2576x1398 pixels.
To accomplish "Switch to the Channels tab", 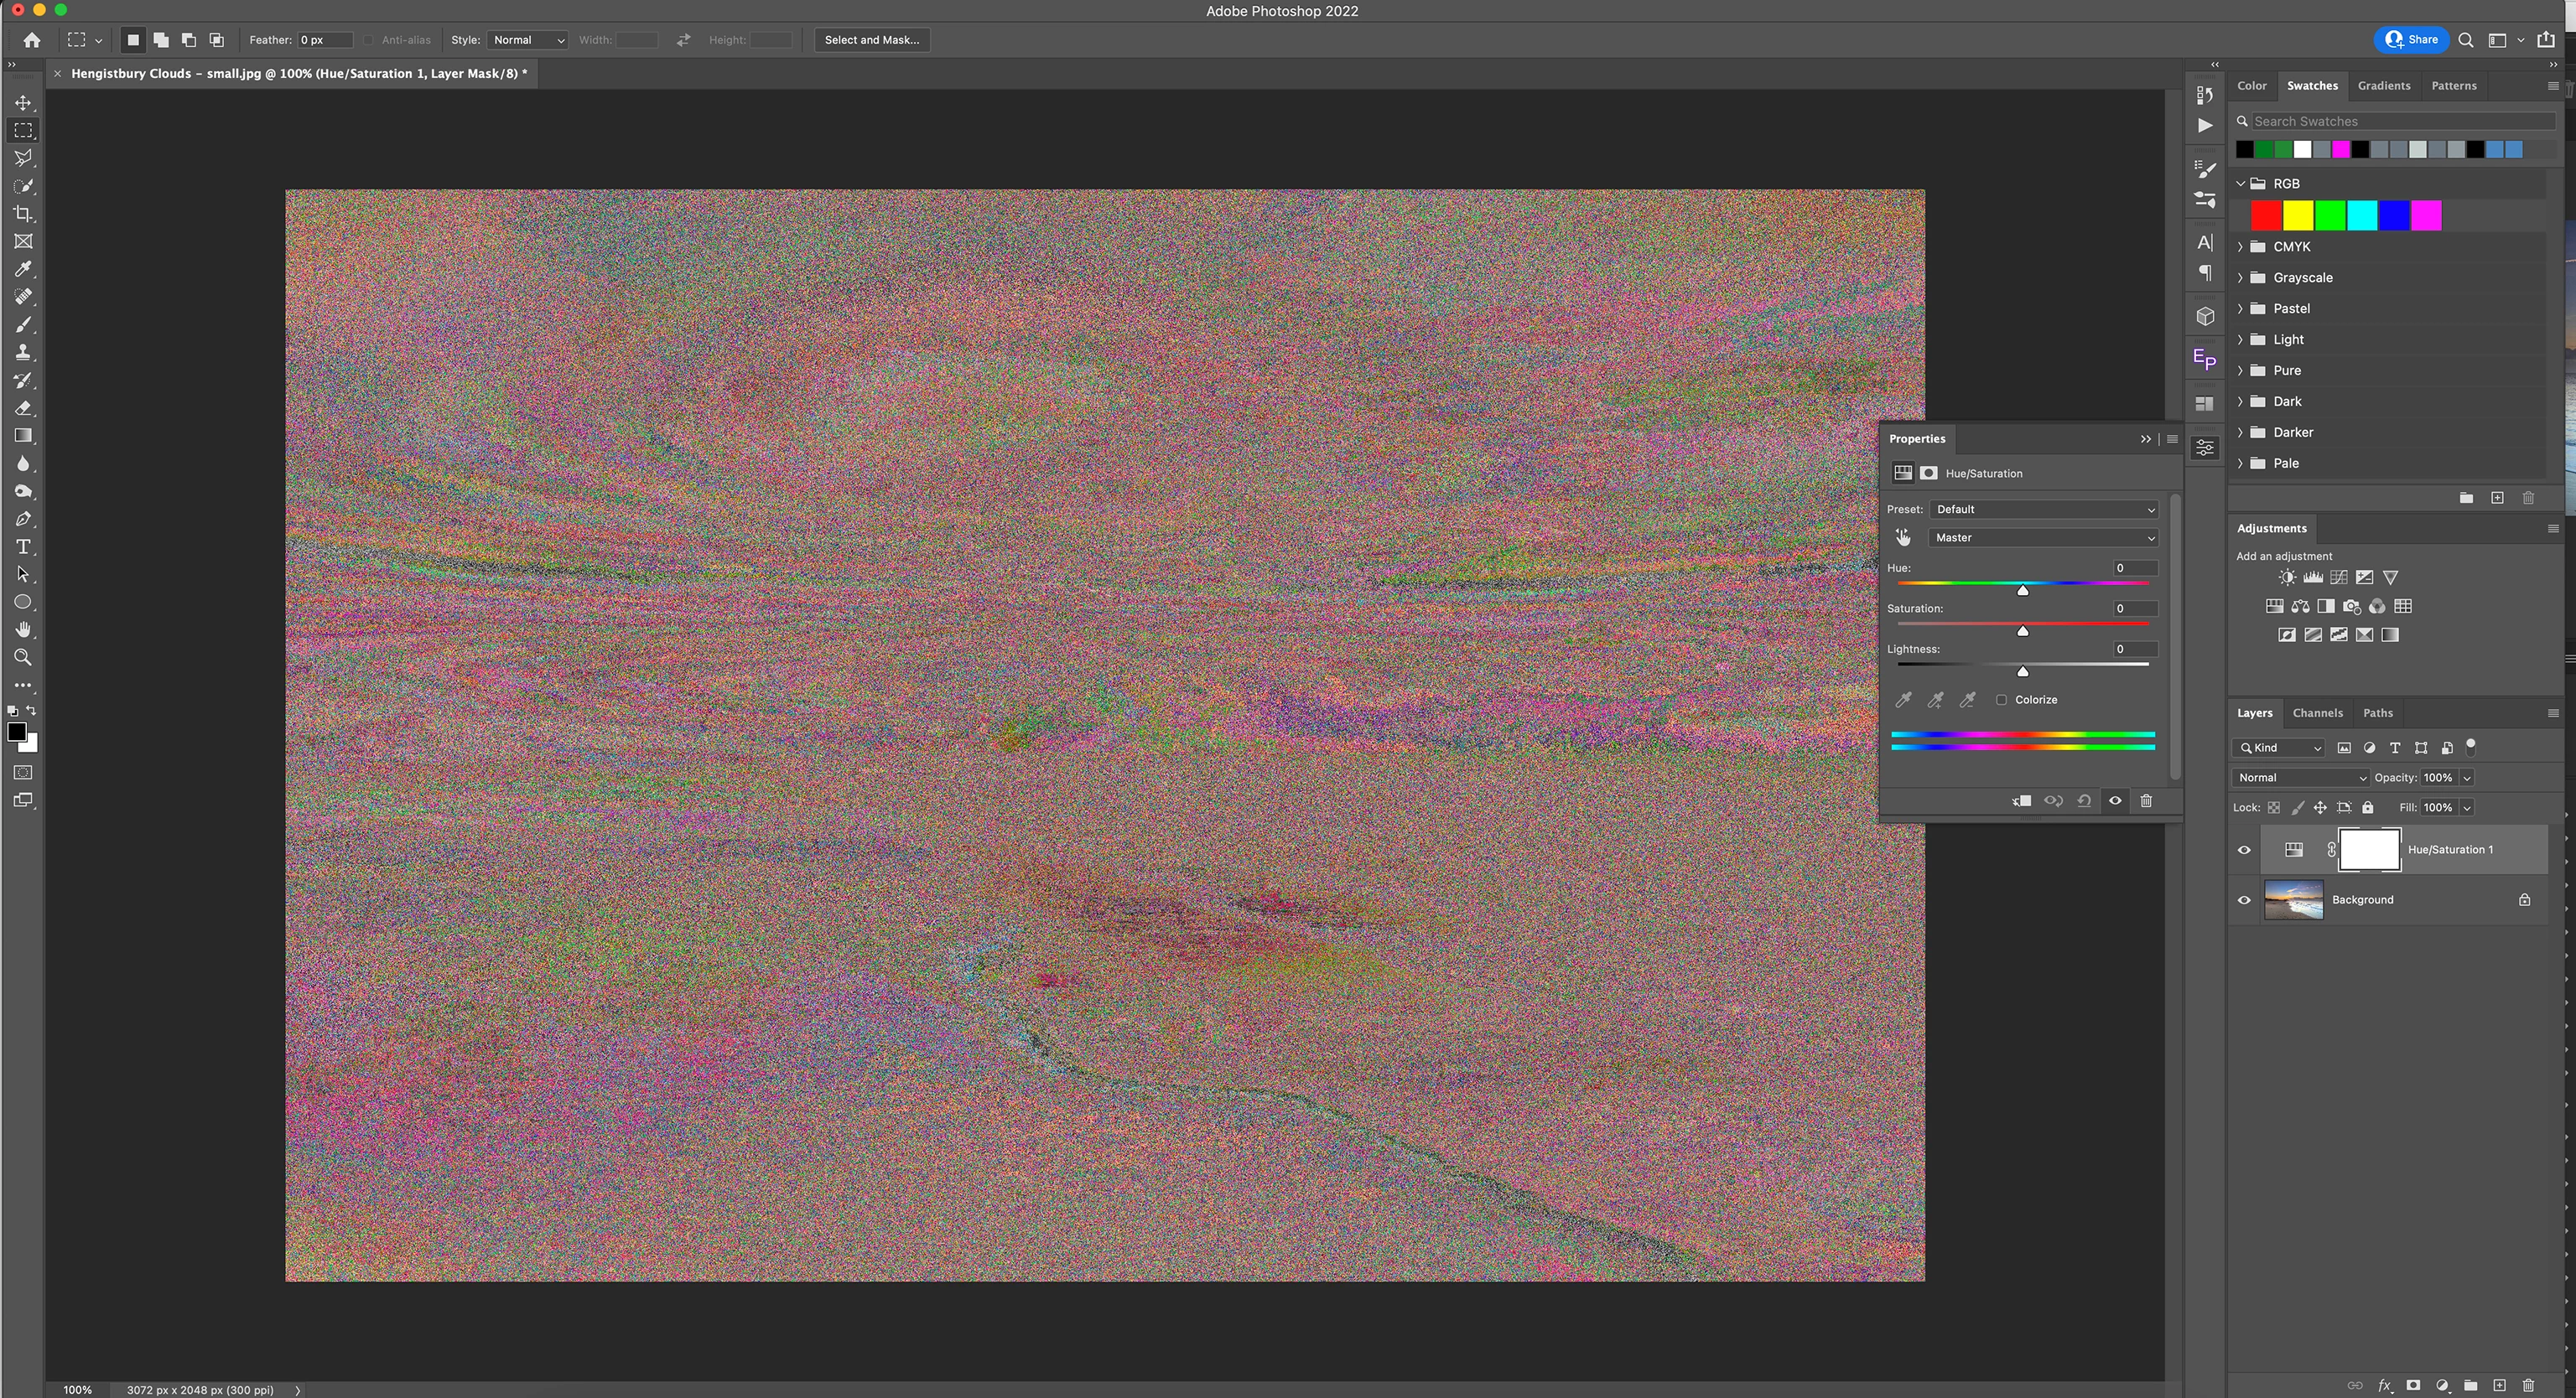I will pyautogui.click(x=2317, y=712).
